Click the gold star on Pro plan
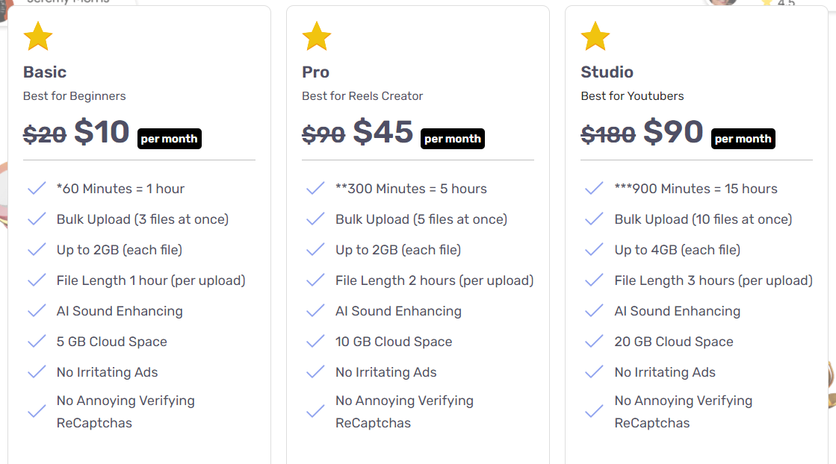The image size is (836, 464). pos(317,37)
